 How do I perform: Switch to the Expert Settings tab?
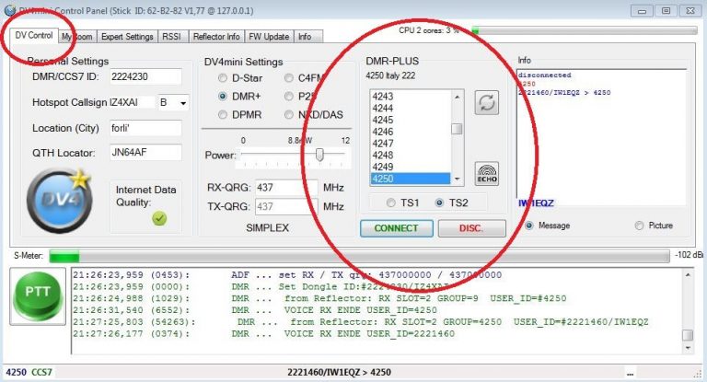pos(127,37)
